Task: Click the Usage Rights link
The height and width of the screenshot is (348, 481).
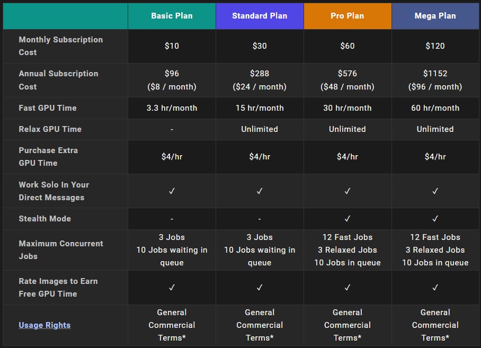Action: click(x=44, y=325)
